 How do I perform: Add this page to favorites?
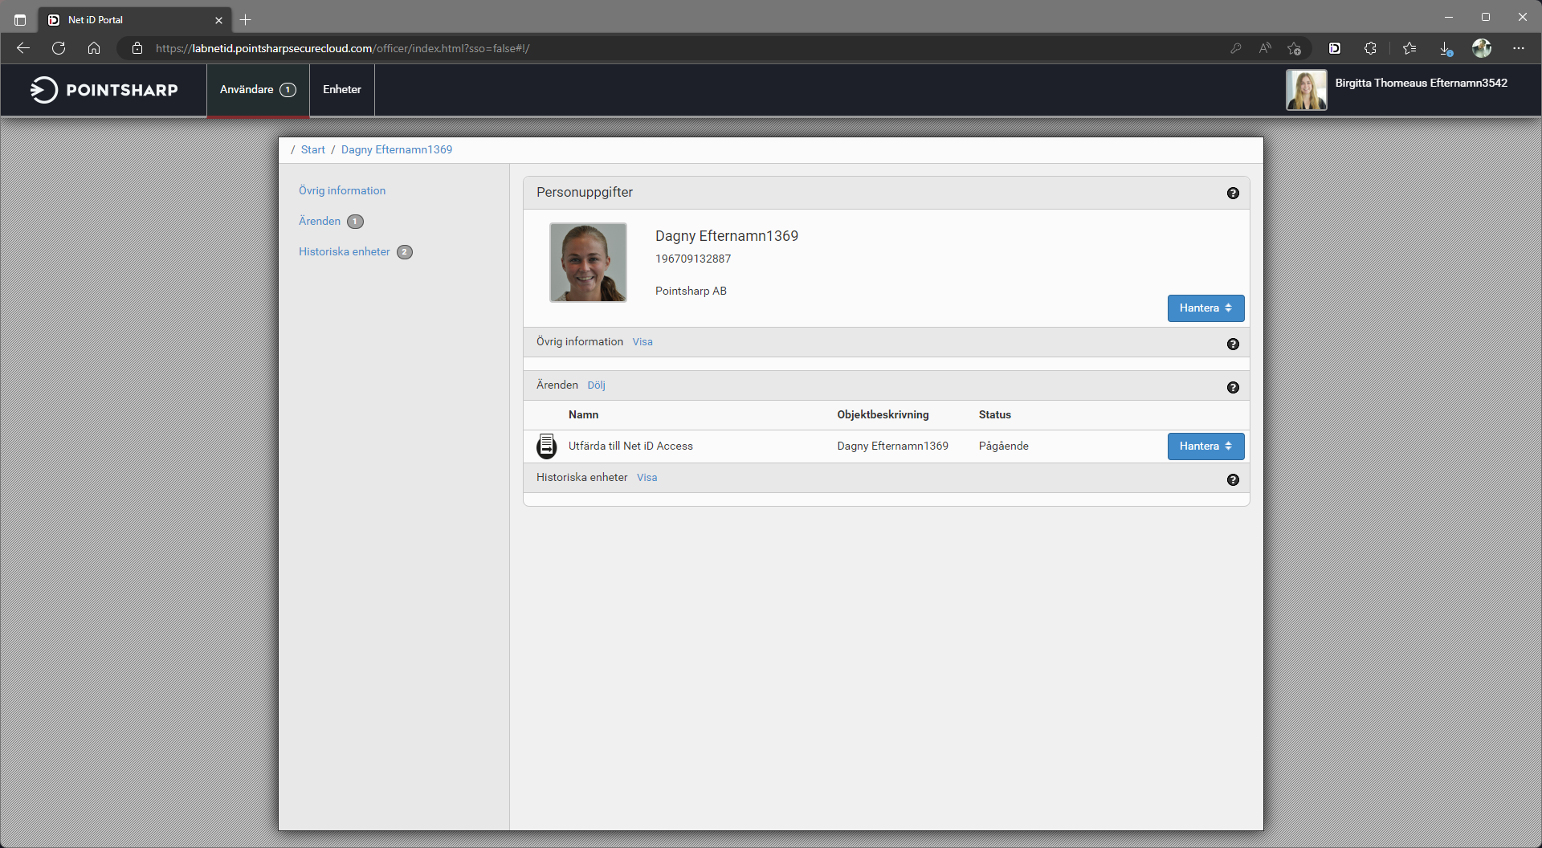[x=1294, y=48]
